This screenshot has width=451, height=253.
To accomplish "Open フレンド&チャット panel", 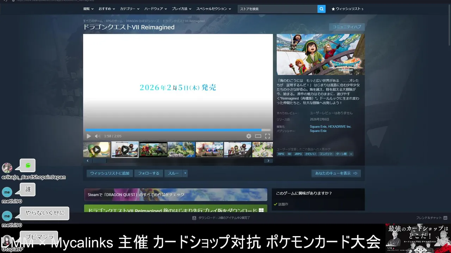I will [432, 218].
